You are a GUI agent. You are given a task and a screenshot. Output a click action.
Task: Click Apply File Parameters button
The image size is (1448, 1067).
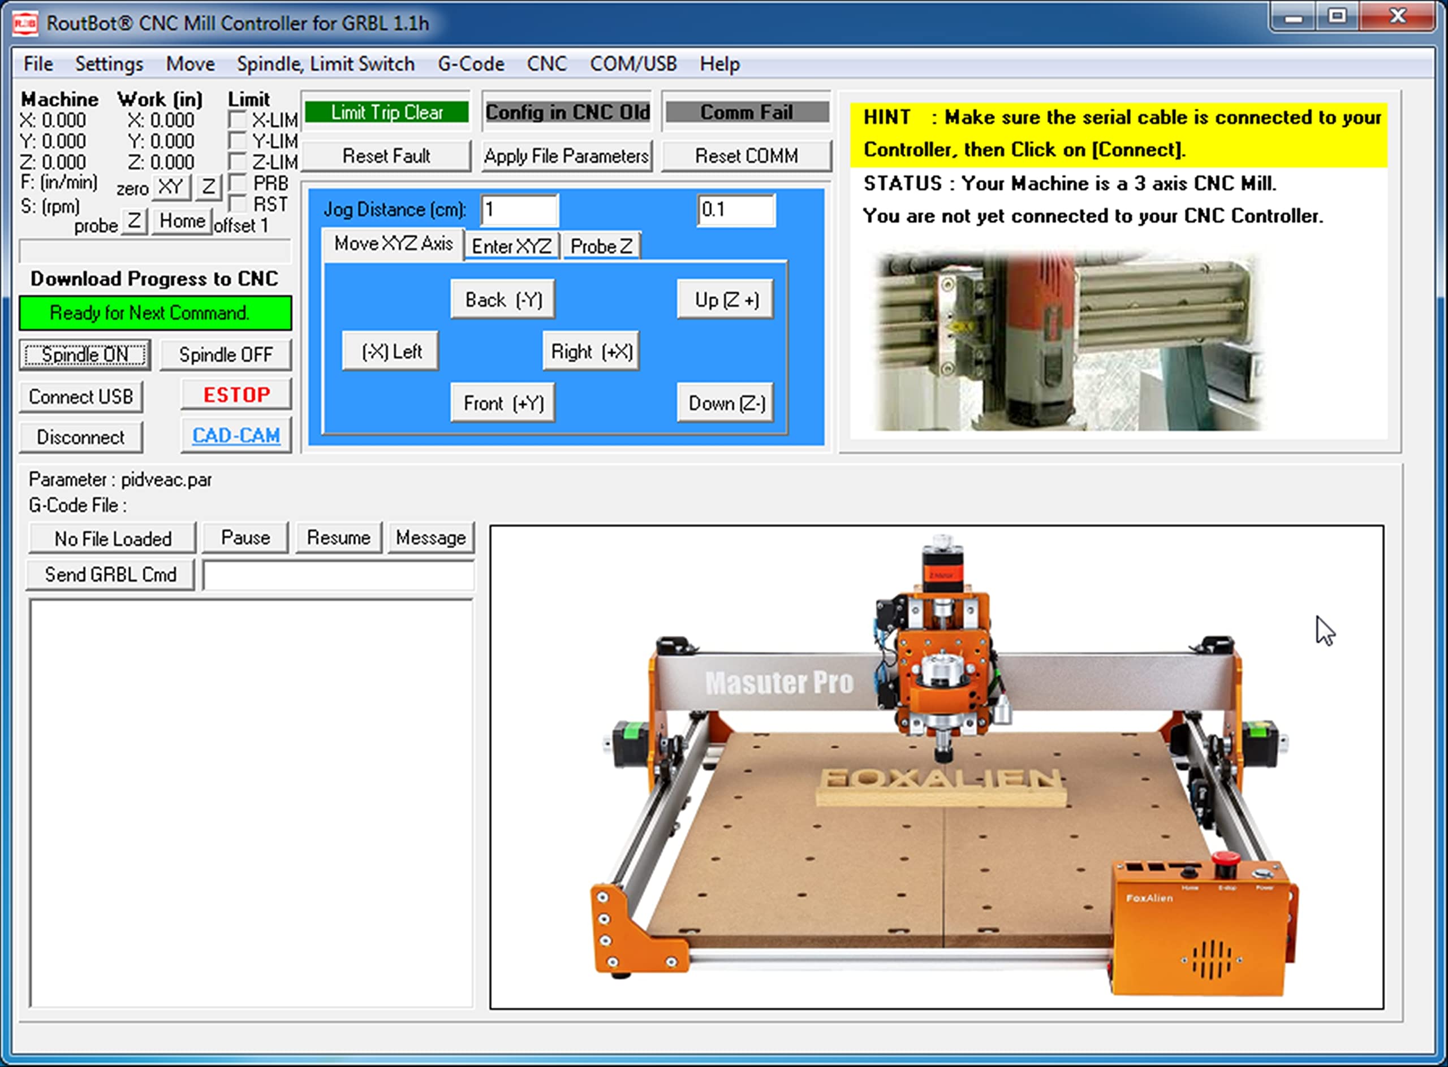566,155
